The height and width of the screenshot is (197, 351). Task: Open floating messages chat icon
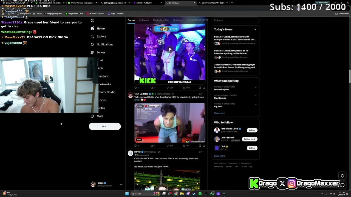[x=342, y=185]
